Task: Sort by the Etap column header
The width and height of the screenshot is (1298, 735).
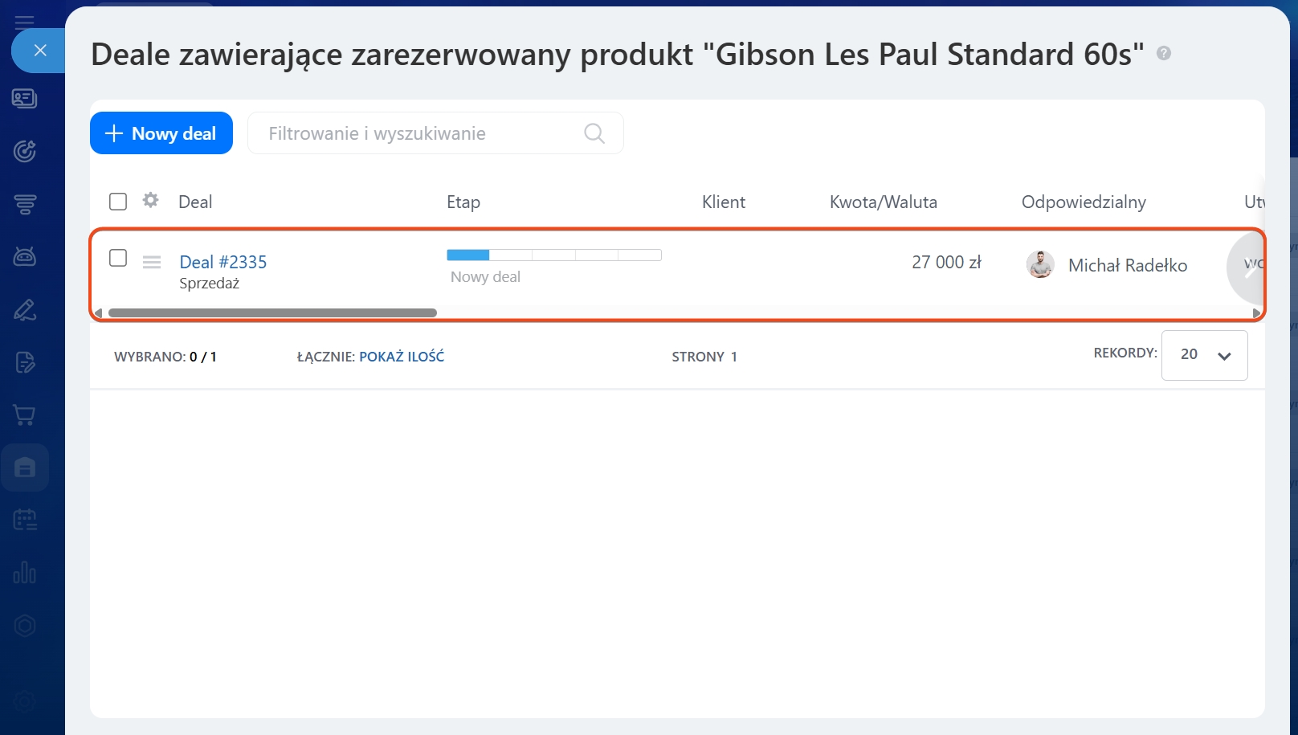Action: (x=463, y=202)
